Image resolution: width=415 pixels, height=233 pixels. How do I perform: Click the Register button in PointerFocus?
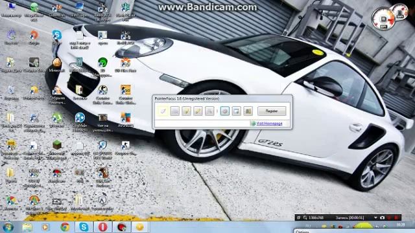click(272, 111)
